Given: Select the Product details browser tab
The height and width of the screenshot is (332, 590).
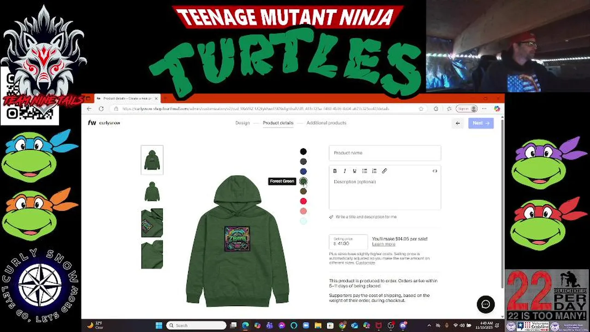Looking at the screenshot, I should [127, 98].
